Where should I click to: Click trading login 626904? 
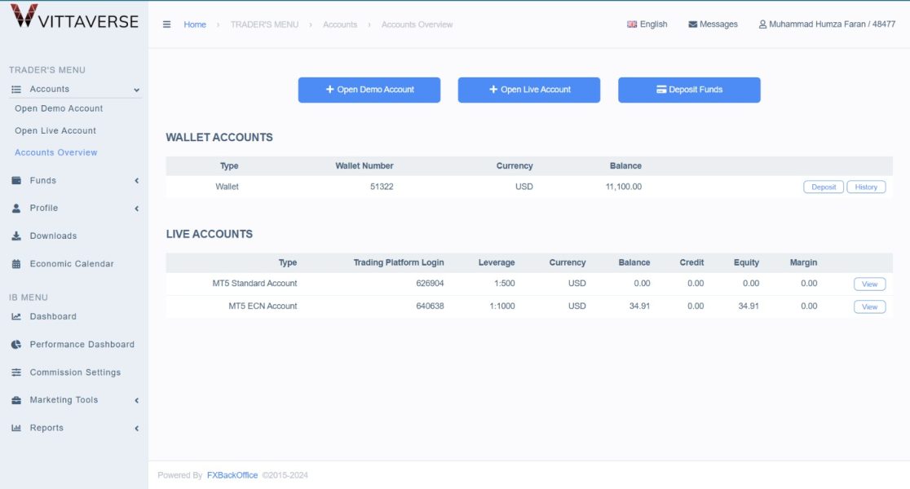click(430, 284)
